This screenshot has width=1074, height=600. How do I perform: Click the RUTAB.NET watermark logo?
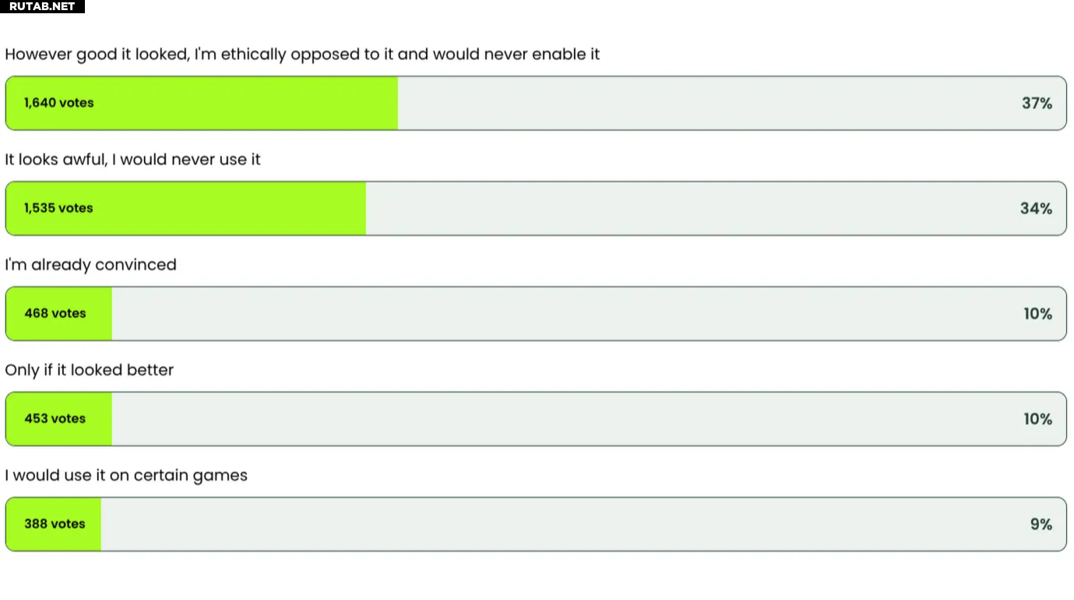point(42,6)
